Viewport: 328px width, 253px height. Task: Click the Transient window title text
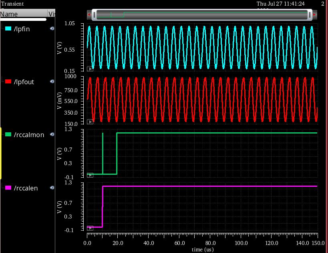12,4
